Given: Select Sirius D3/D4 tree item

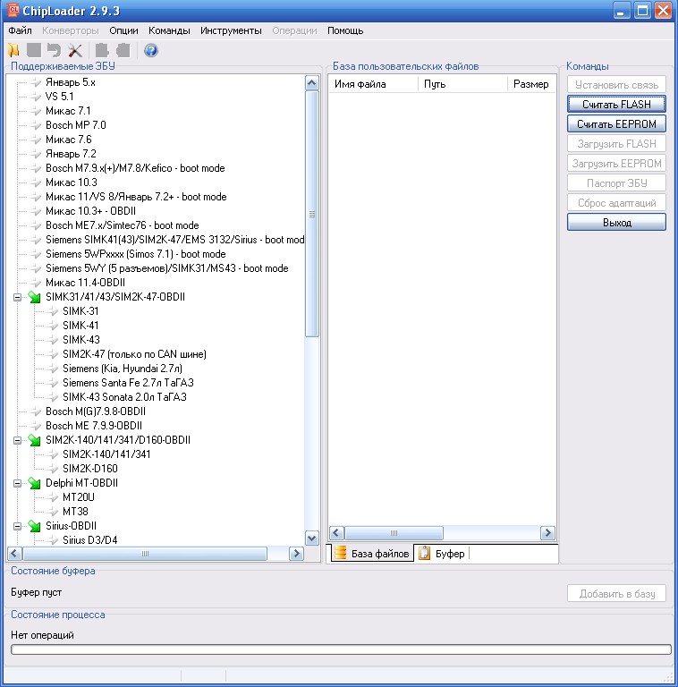Looking at the screenshot, I should pos(90,540).
